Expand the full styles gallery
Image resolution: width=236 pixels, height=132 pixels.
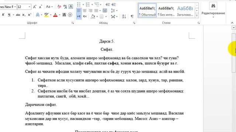click(x=197, y=15)
